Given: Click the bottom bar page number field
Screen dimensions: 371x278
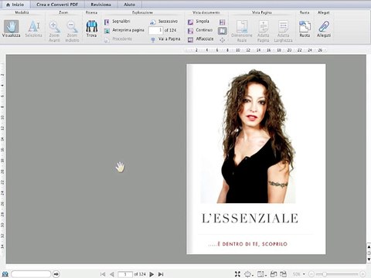Looking at the screenshot, I should click(x=125, y=274).
